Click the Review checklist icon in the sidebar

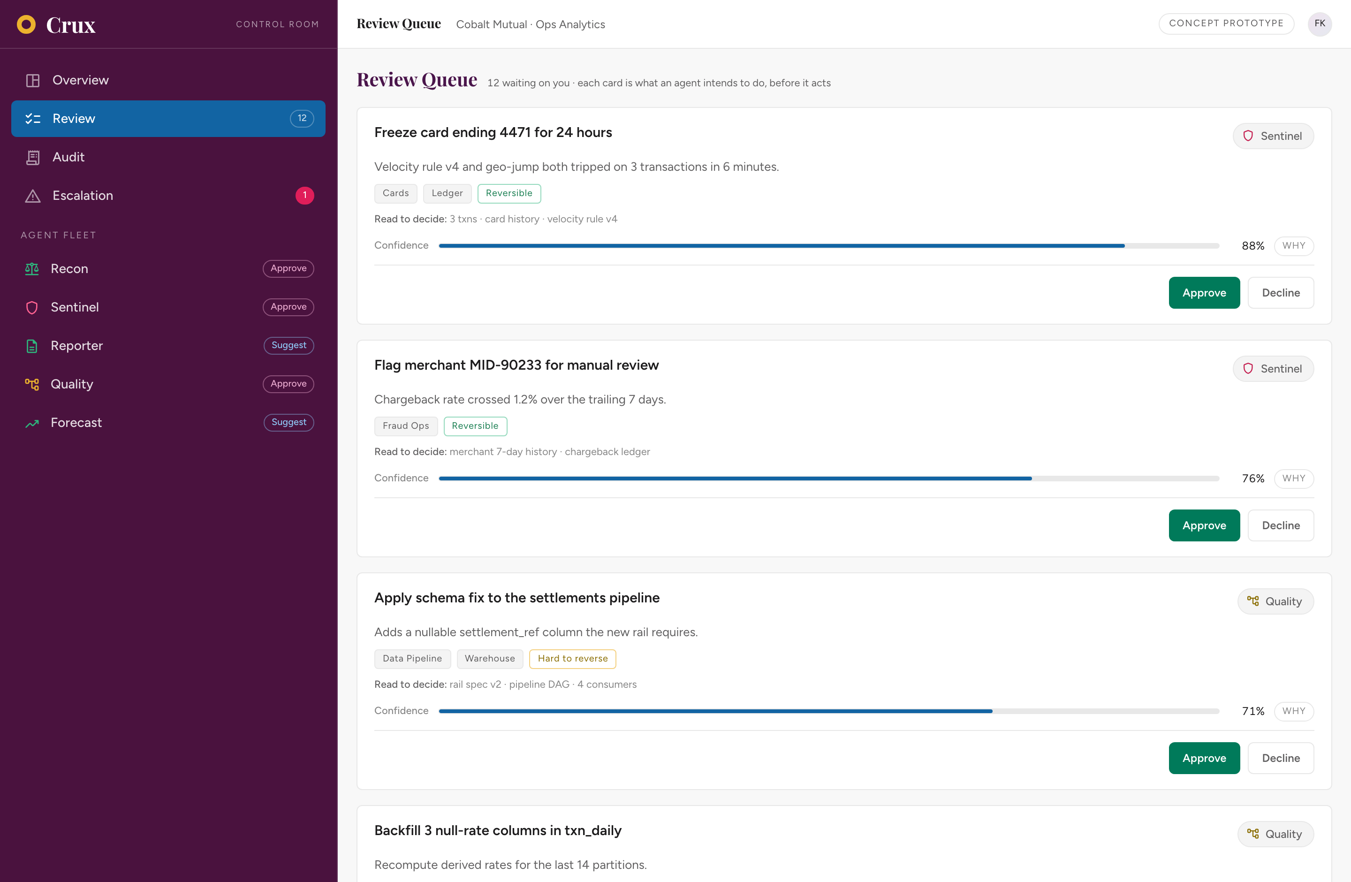coord(33,119)
